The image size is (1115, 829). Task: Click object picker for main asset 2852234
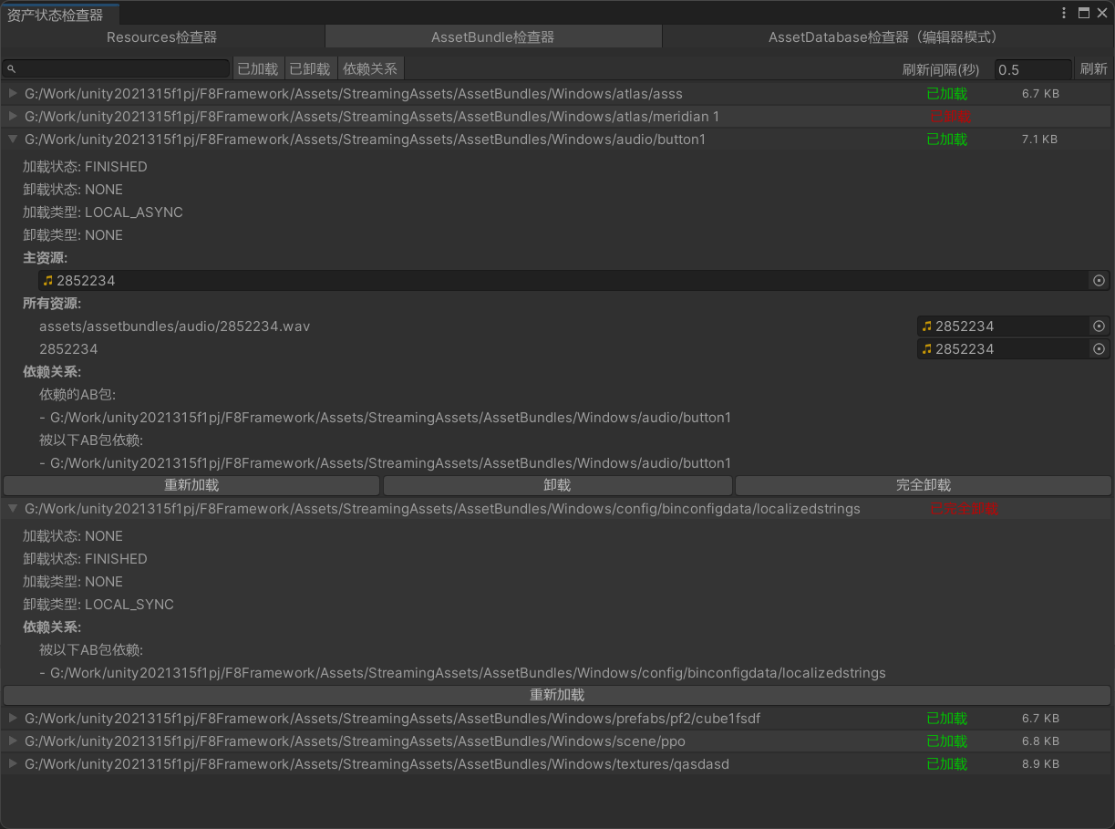coord(1099,281)
